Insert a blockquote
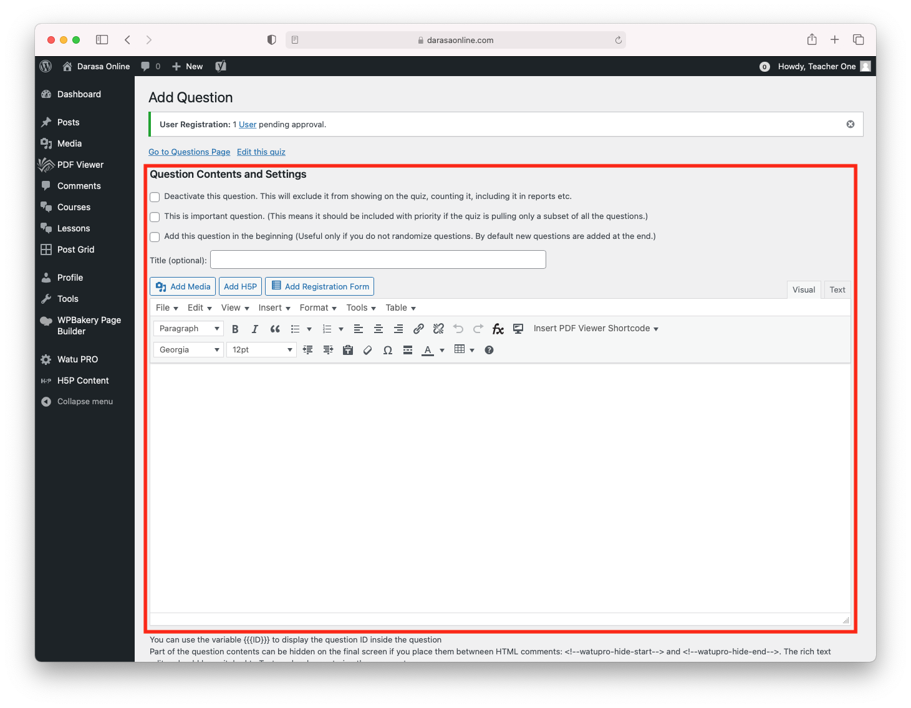Viewport: 911px width, 708px height. pyautogui.click(x=275, y=329)
